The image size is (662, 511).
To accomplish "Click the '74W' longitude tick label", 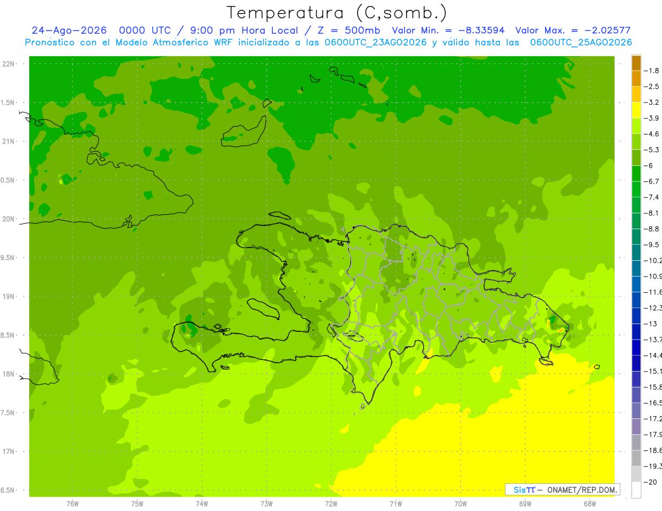I will [x=202, y=504].
